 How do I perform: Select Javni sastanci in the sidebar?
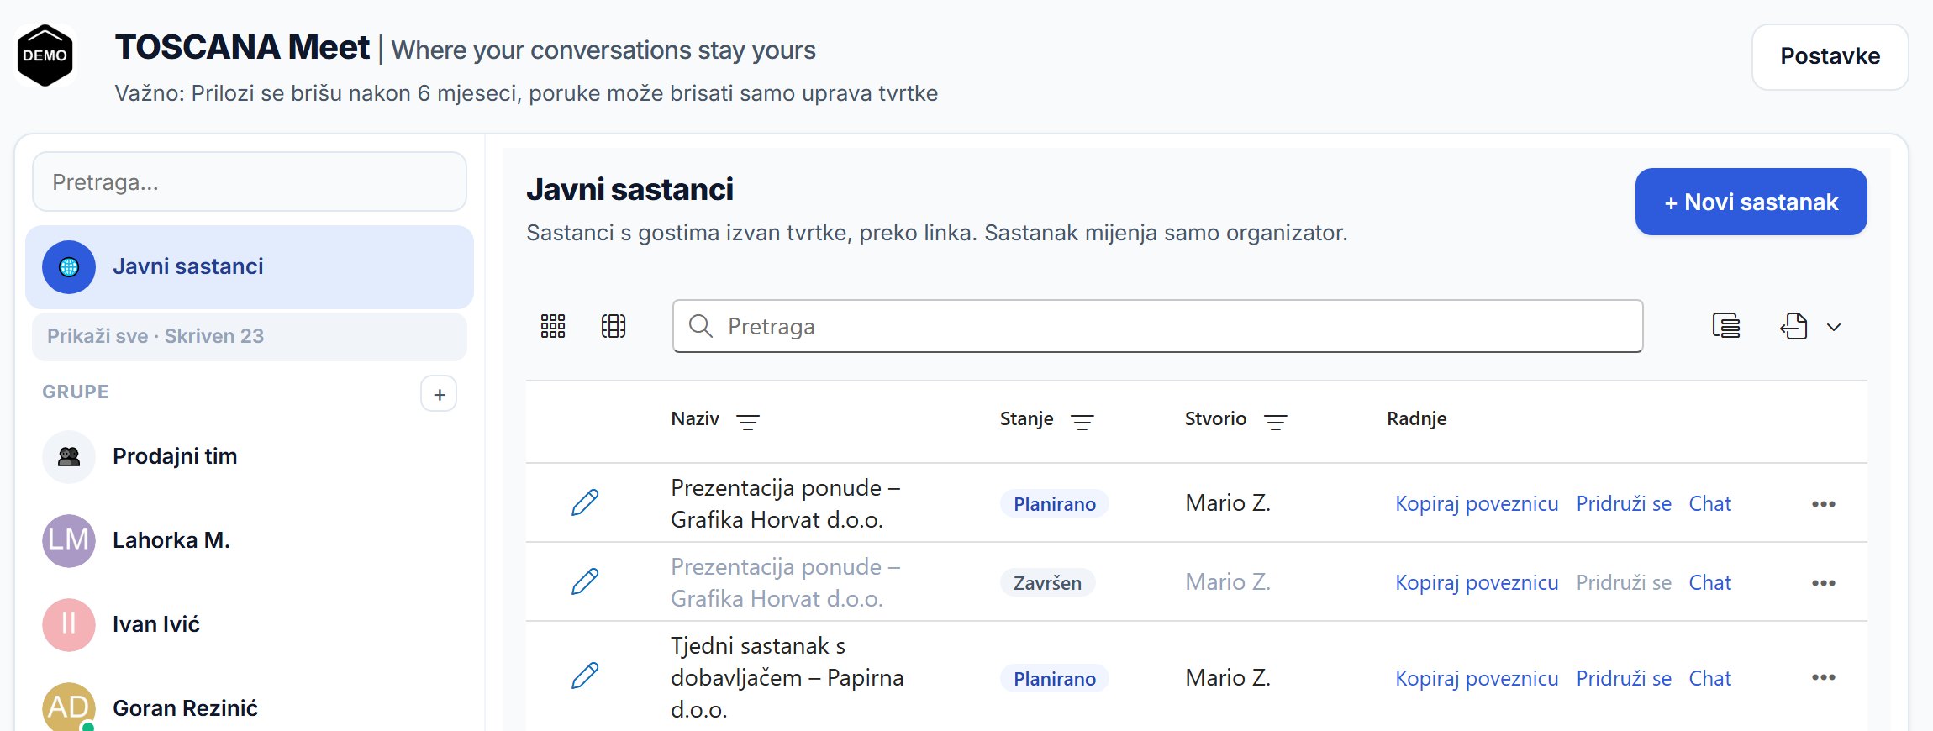point(250,266)
